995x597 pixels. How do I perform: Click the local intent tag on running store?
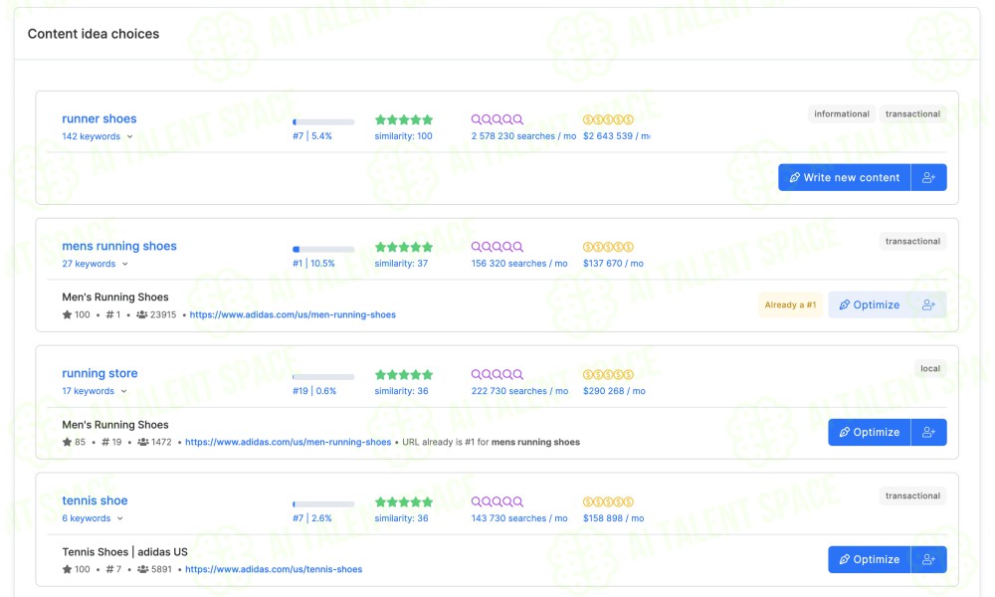click(x=930, y=368)
